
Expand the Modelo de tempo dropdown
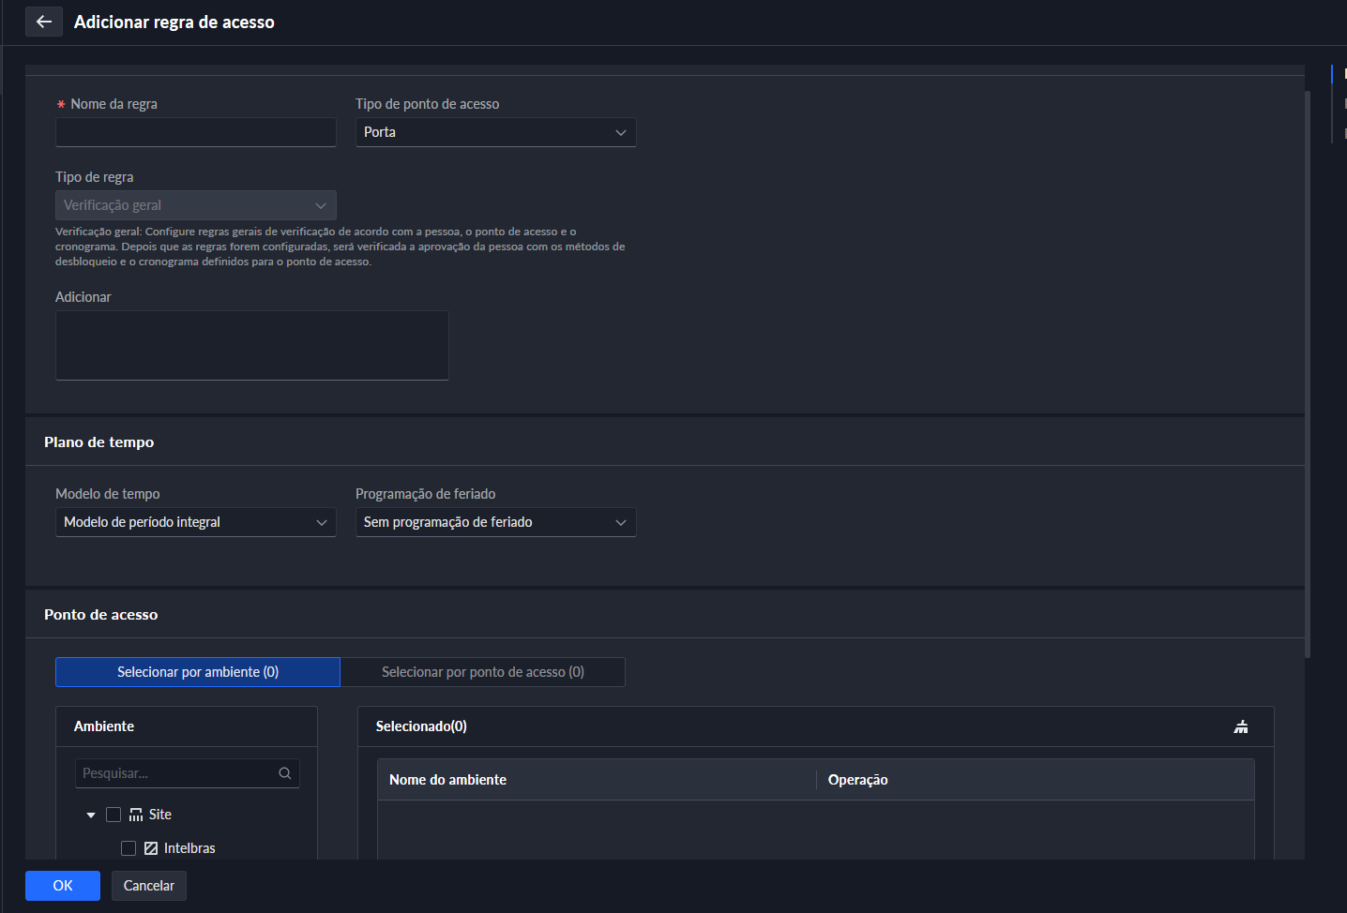pos(195,522)
